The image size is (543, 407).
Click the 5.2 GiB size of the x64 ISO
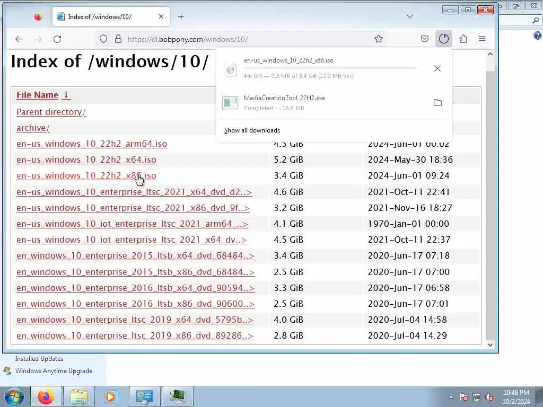pos(288,160)
